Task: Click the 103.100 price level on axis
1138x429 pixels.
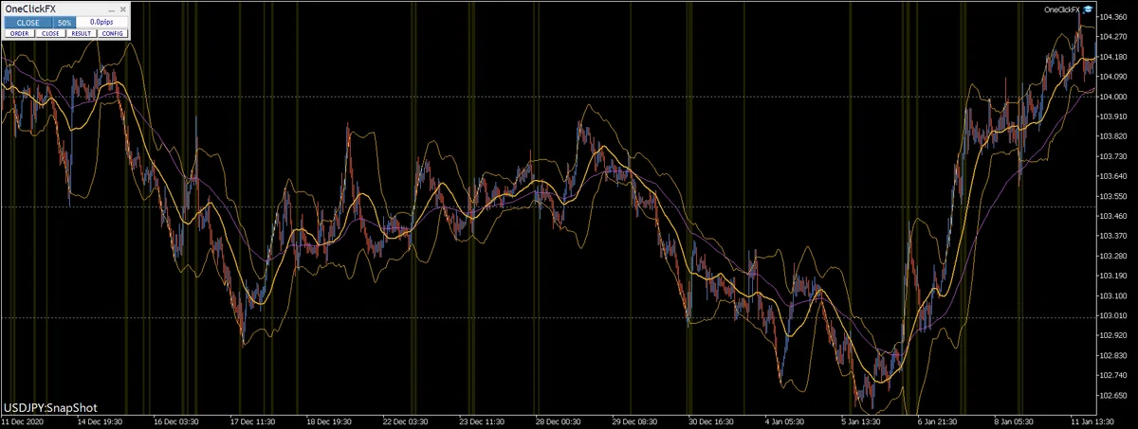Action: click(1113, 295)
